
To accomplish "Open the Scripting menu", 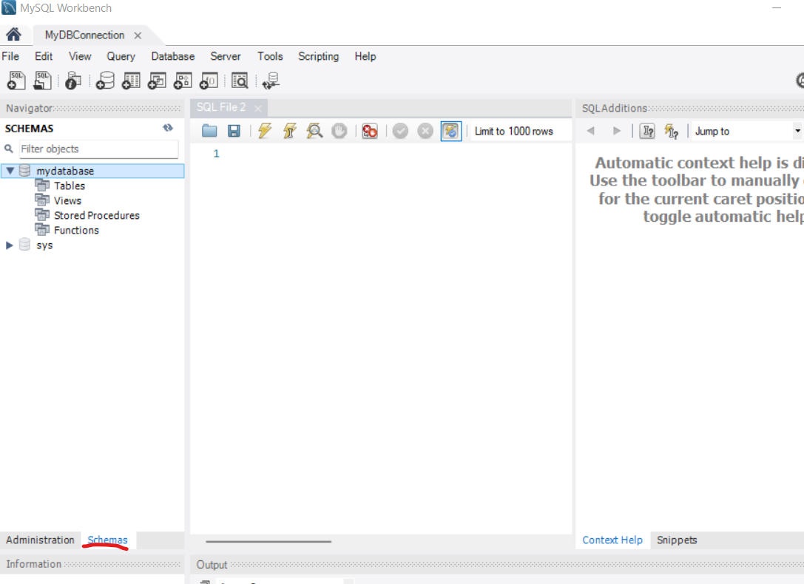I will [319, 56].
